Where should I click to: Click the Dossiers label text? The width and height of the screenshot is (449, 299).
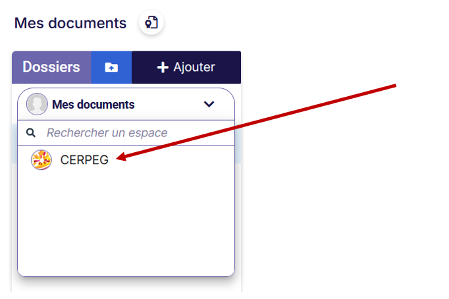click(x=51, y=67)
